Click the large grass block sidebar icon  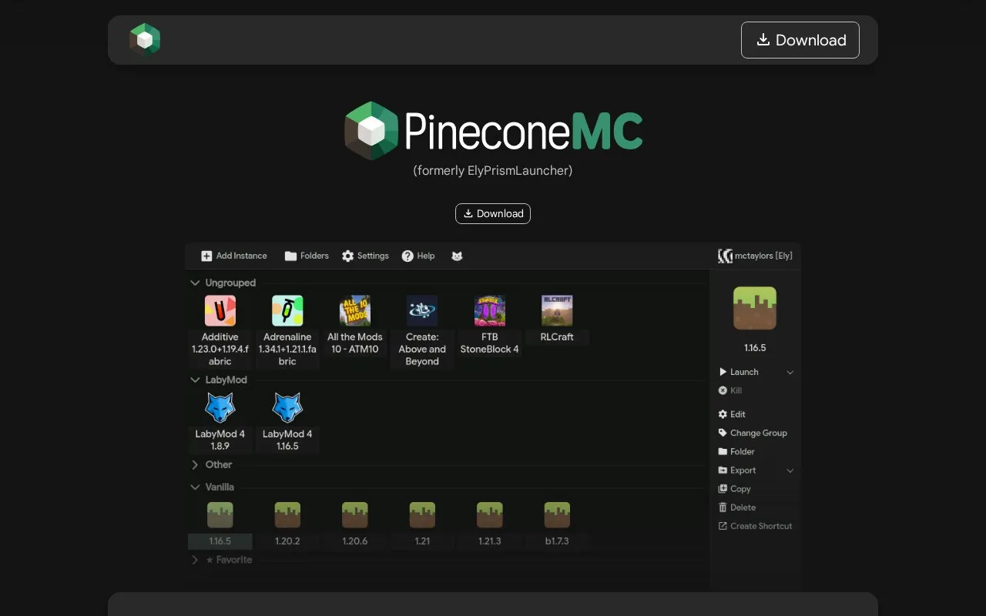pyautogui.click(x=755, y=308)
